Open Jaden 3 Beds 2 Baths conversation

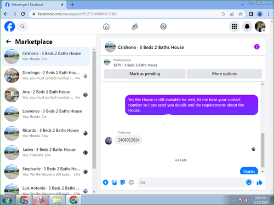pyautogui.click(x=46, y=153)
